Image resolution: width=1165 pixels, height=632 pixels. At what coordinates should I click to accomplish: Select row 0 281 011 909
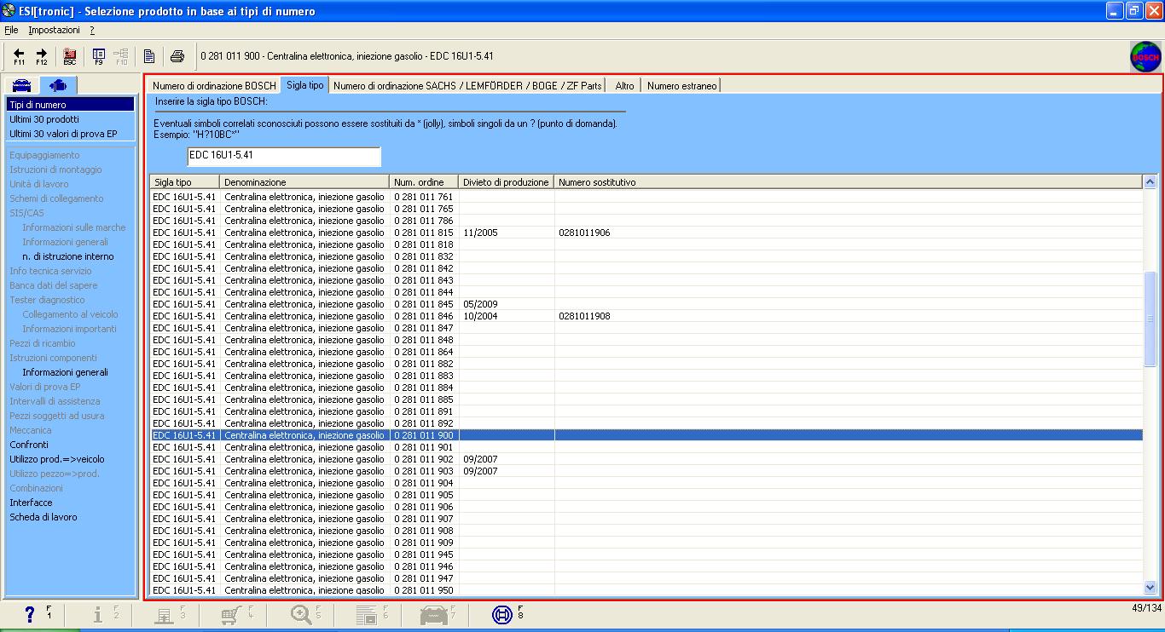coord(646,543)
